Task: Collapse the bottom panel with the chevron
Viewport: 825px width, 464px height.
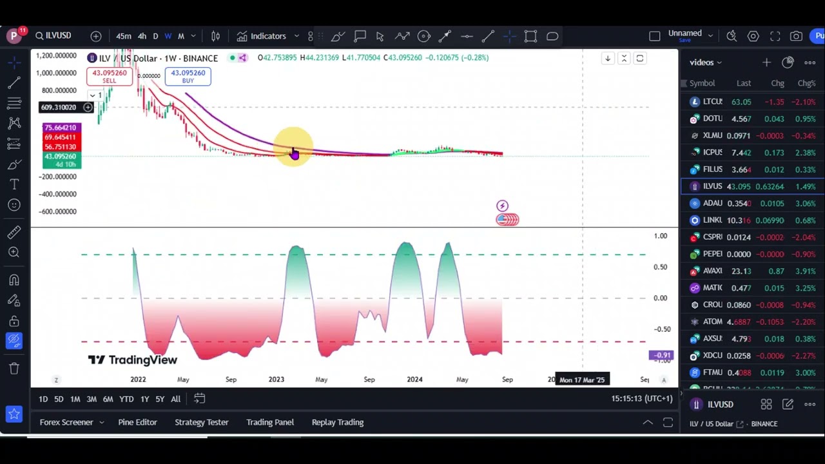Action: click(x=648, y=422)
